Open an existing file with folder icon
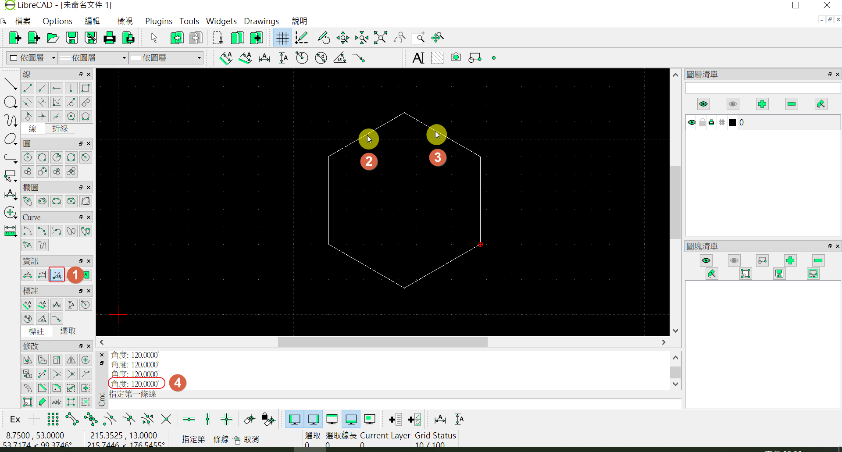842x452 pixels. (53, 38)
